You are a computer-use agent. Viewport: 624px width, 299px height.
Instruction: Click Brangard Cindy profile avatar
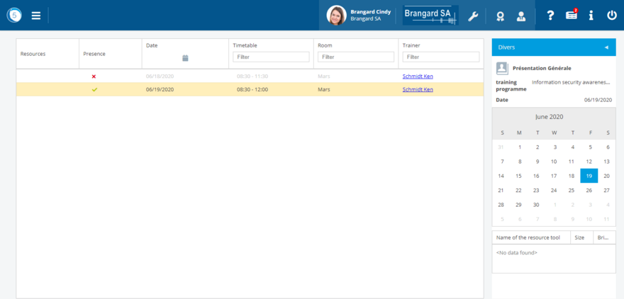(x=336, y=16)
